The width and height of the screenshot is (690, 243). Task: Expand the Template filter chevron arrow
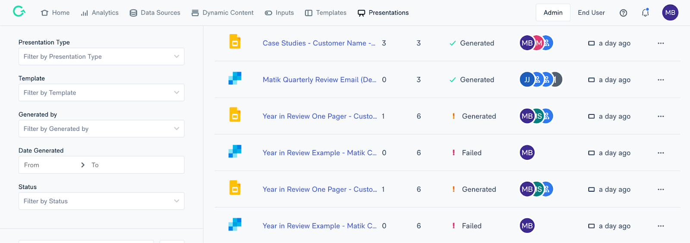pyautogui.click(x=176, y=92)
